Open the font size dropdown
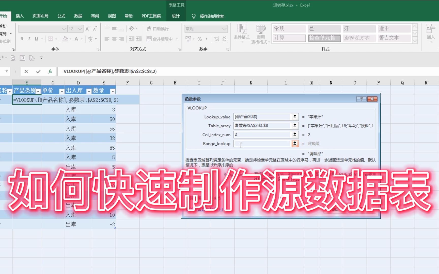This screenshot has width=439, height=274. coord(80,29)
